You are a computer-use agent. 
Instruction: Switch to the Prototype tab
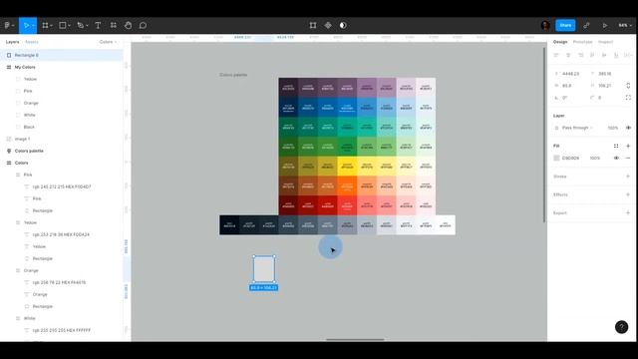click(x=582, y=42)
